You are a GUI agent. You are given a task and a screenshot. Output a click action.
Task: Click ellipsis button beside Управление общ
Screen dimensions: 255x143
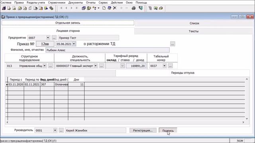pos(51,66)
